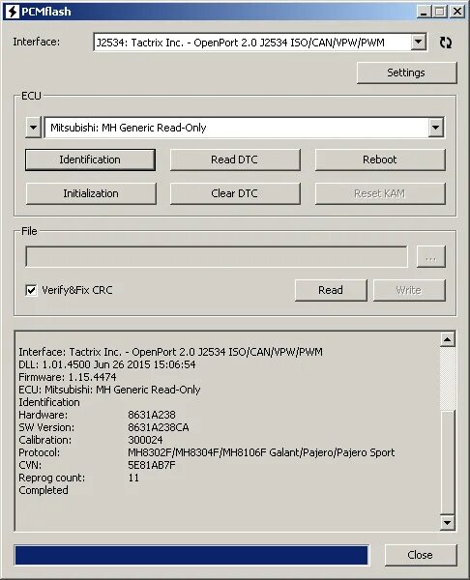Viewport: 470px width, 580px height.
Task: Click the log scrollbar thumb
Action: coord(448,462)
